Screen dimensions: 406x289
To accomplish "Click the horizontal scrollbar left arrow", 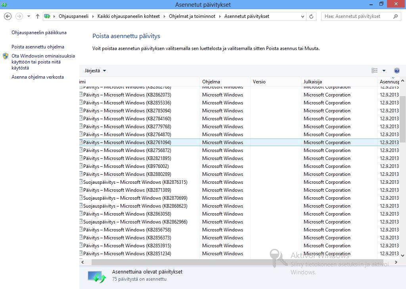I will 82,262.
